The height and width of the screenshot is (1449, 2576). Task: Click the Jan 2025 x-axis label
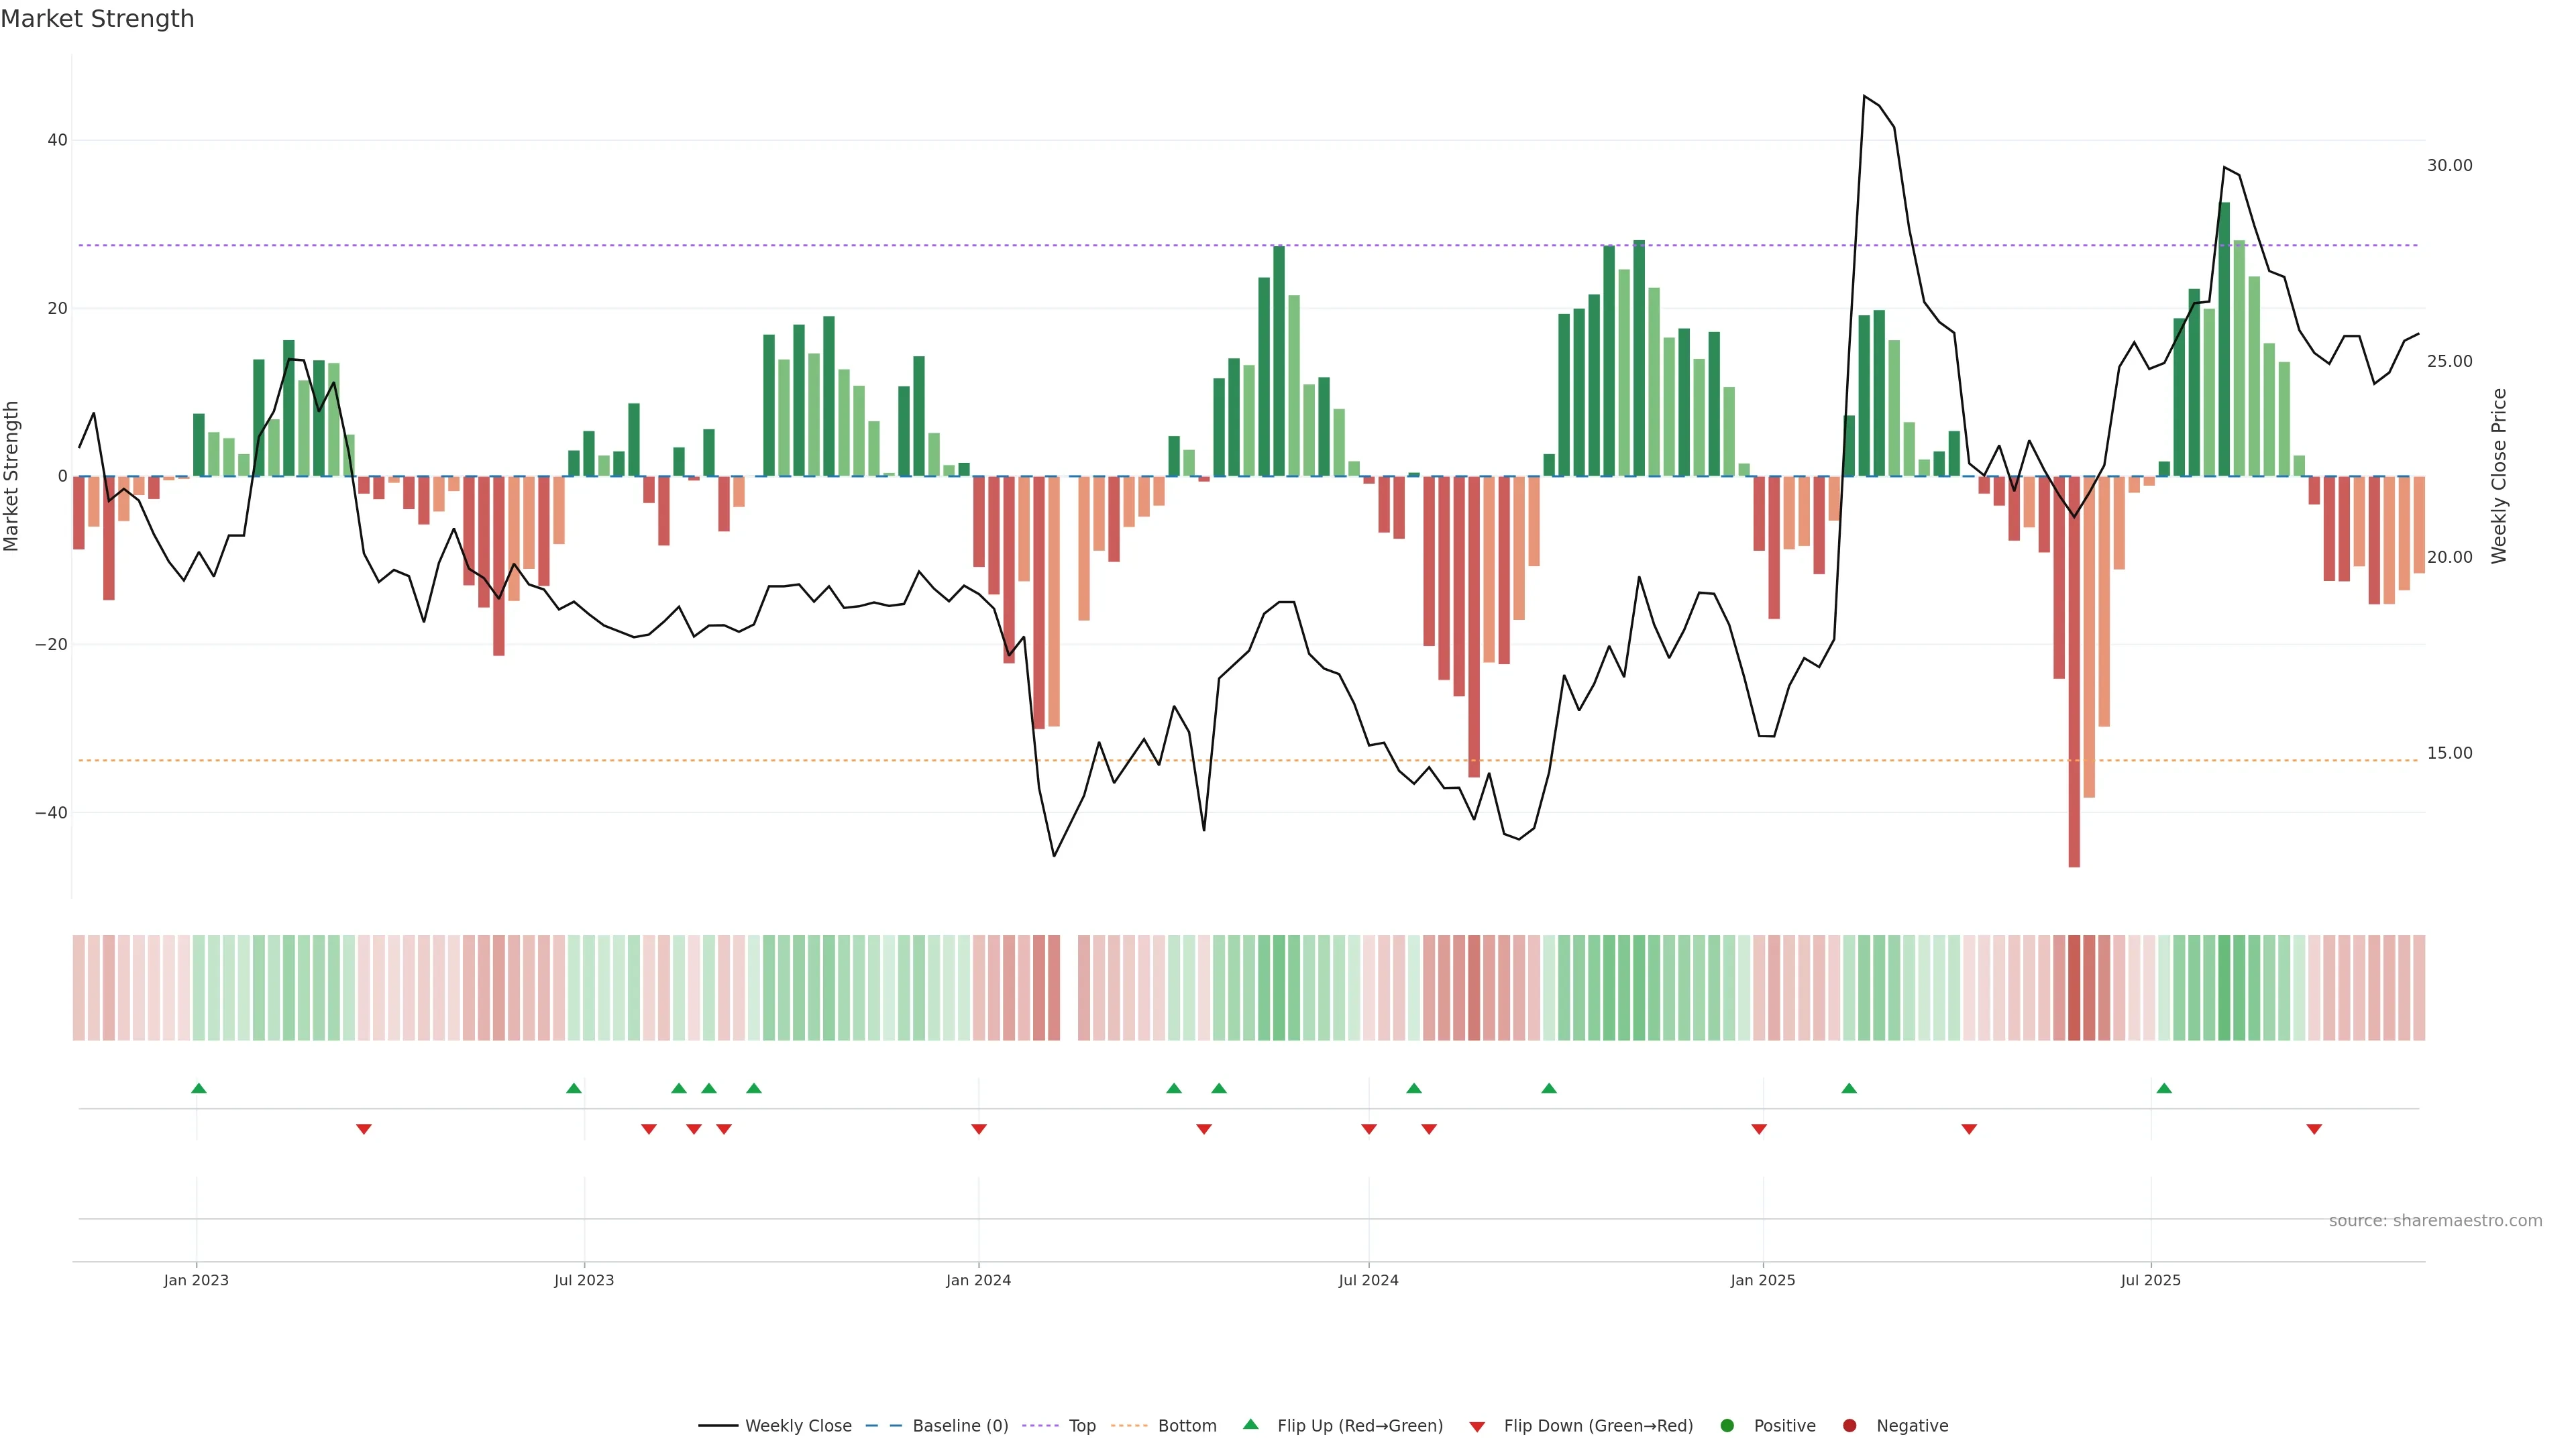(1762, 1280)
